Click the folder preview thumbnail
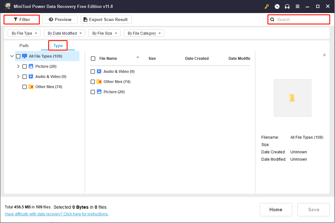This screenshot has height=223, width=335. coord(293,98)
